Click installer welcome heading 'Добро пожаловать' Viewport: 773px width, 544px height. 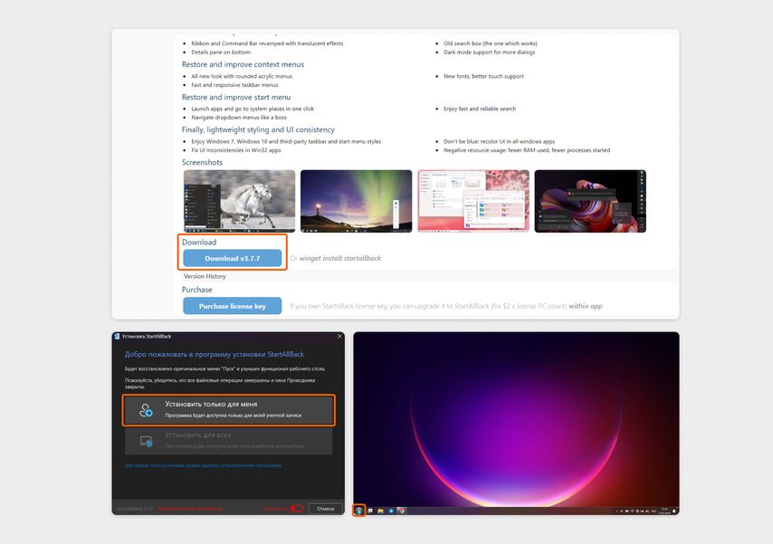click(214, 354)
